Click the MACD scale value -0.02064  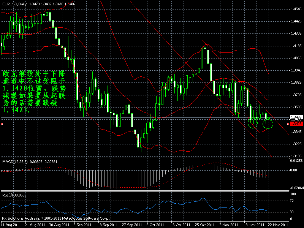pos(296,188)
